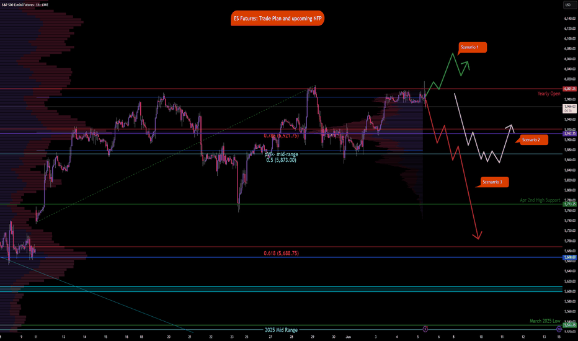Click the green 5,533.75 price tag
Viewport: 578px width, 341px height.
[569, 325]
